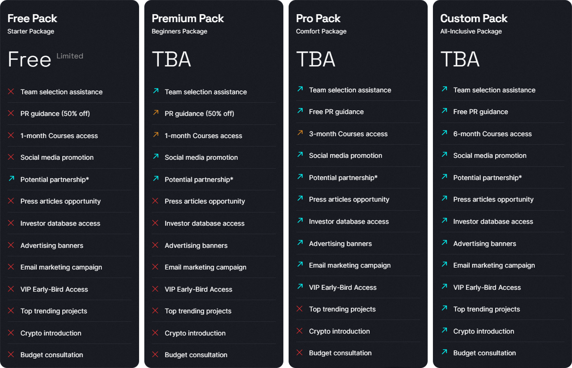Click the teal arrow beside Custom Pack Crypto introduction
The height and width of the screenshot is (368, 572).
coord(444,331)
